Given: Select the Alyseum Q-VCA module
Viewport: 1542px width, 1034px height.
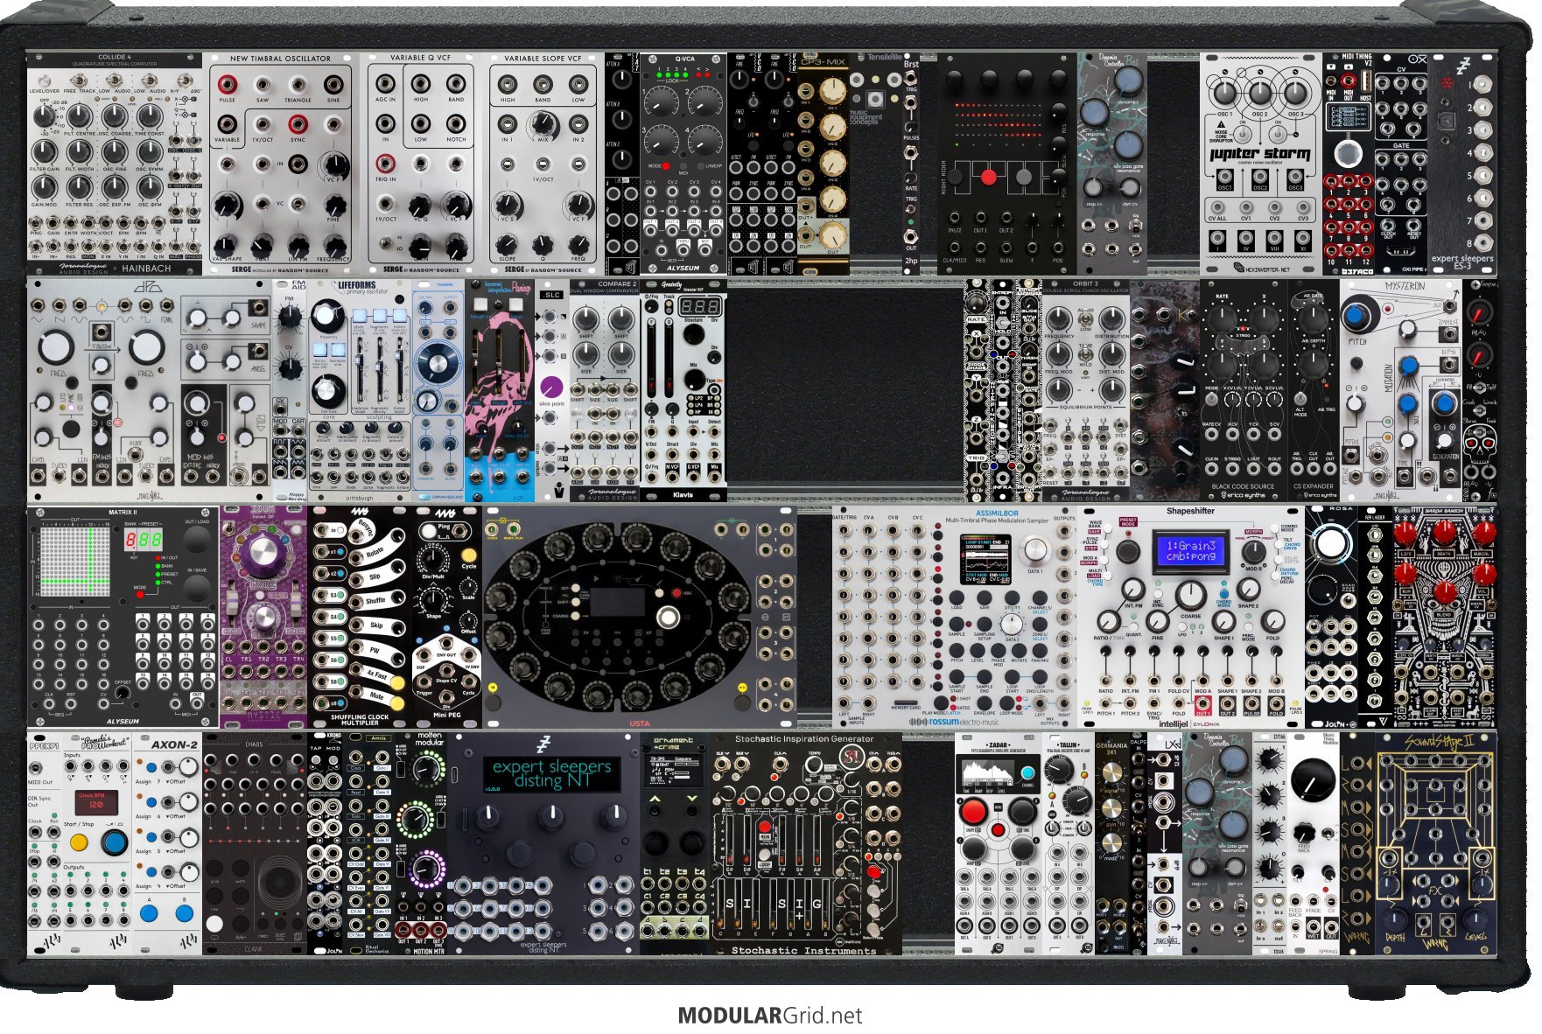Looking at the screenshot, I should click(x=683, y=164).
